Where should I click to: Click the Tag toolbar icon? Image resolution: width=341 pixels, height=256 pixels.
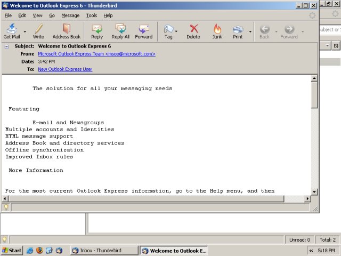click(x=168, y=31)
